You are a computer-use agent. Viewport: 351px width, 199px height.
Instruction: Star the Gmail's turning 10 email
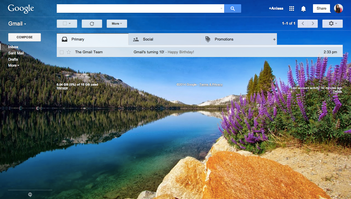click(x=68, y=52)
